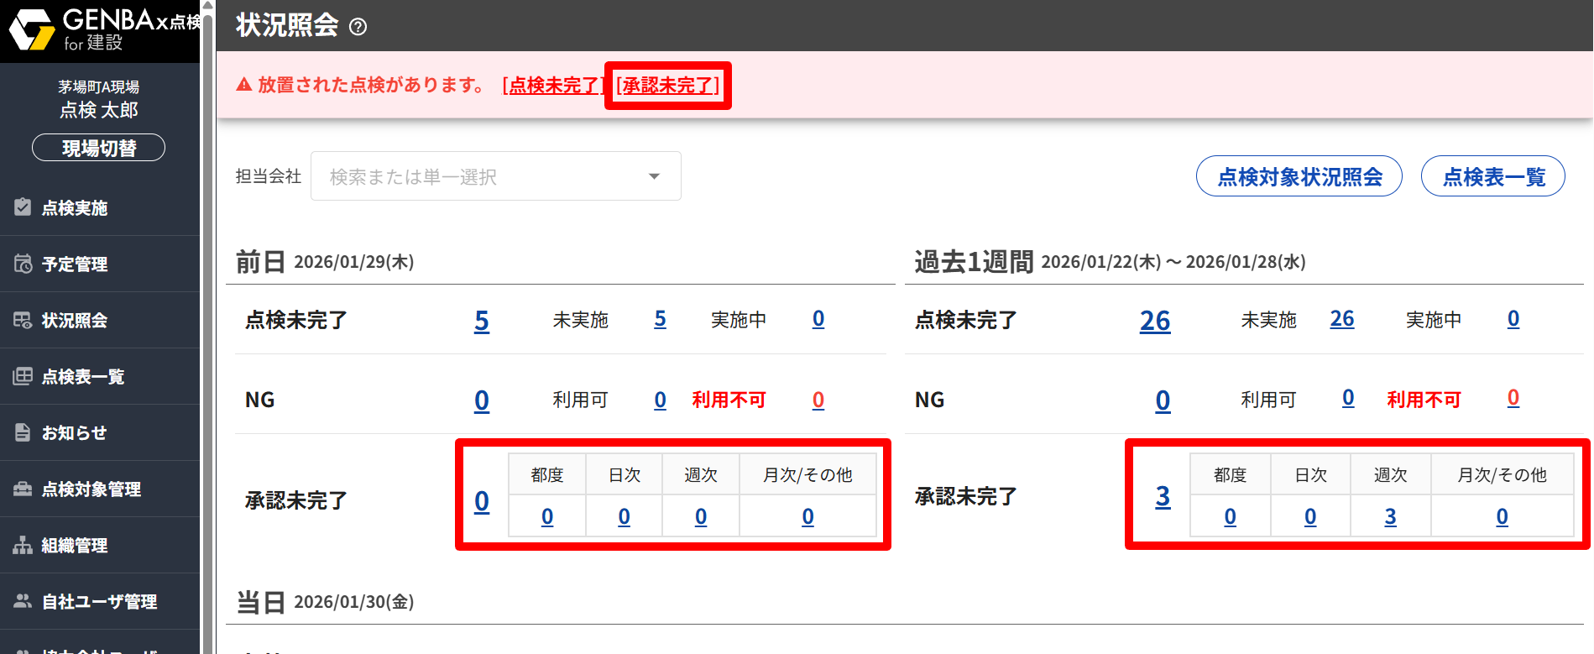The height and width of the screenshot is (654, 1594).
Task: Open 前日 承認未完了 日次 count link
Action: pos(625,516)
